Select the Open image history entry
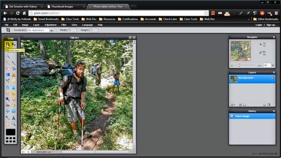281x158 pixels. coord(252,116)
